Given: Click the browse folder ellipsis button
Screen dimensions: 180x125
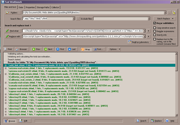Looking at the screenshot, I should [x=169, y=12].
